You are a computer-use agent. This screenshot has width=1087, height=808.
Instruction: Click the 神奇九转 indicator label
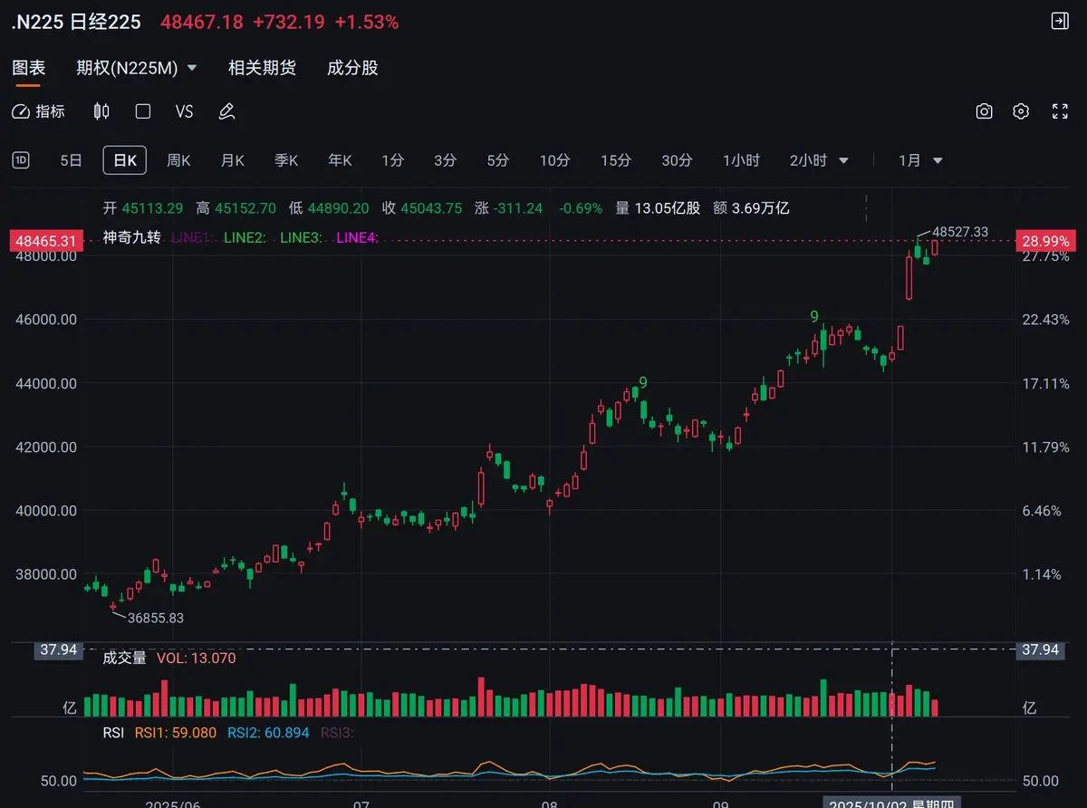pyautogui.click(x=131, y=237)
